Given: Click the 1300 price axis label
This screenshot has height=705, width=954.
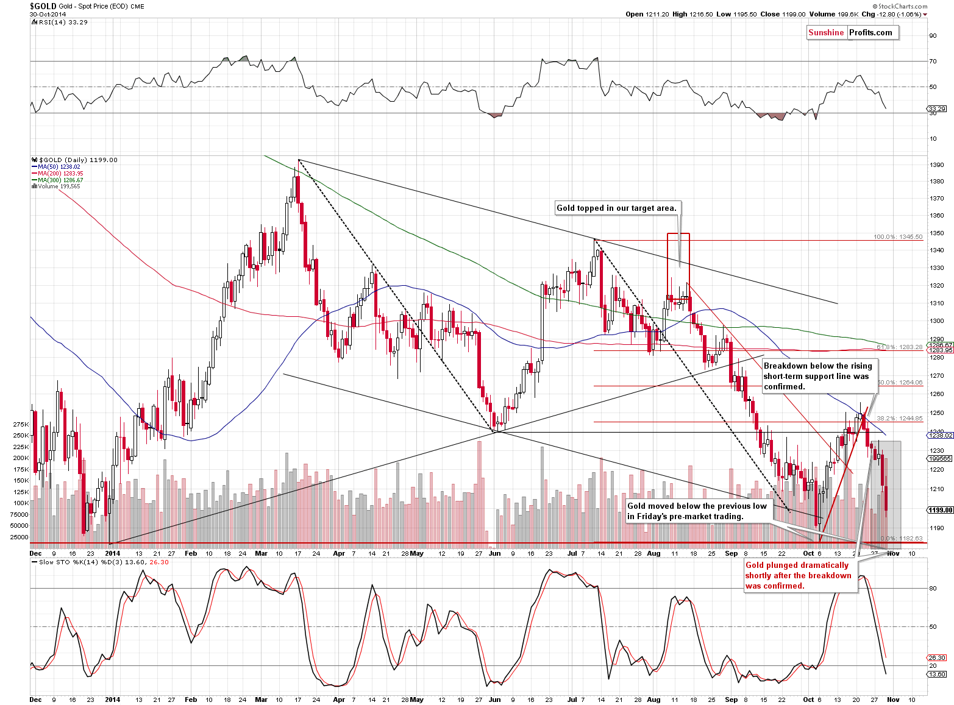Looking at the screenshot, I should [936, 321].
